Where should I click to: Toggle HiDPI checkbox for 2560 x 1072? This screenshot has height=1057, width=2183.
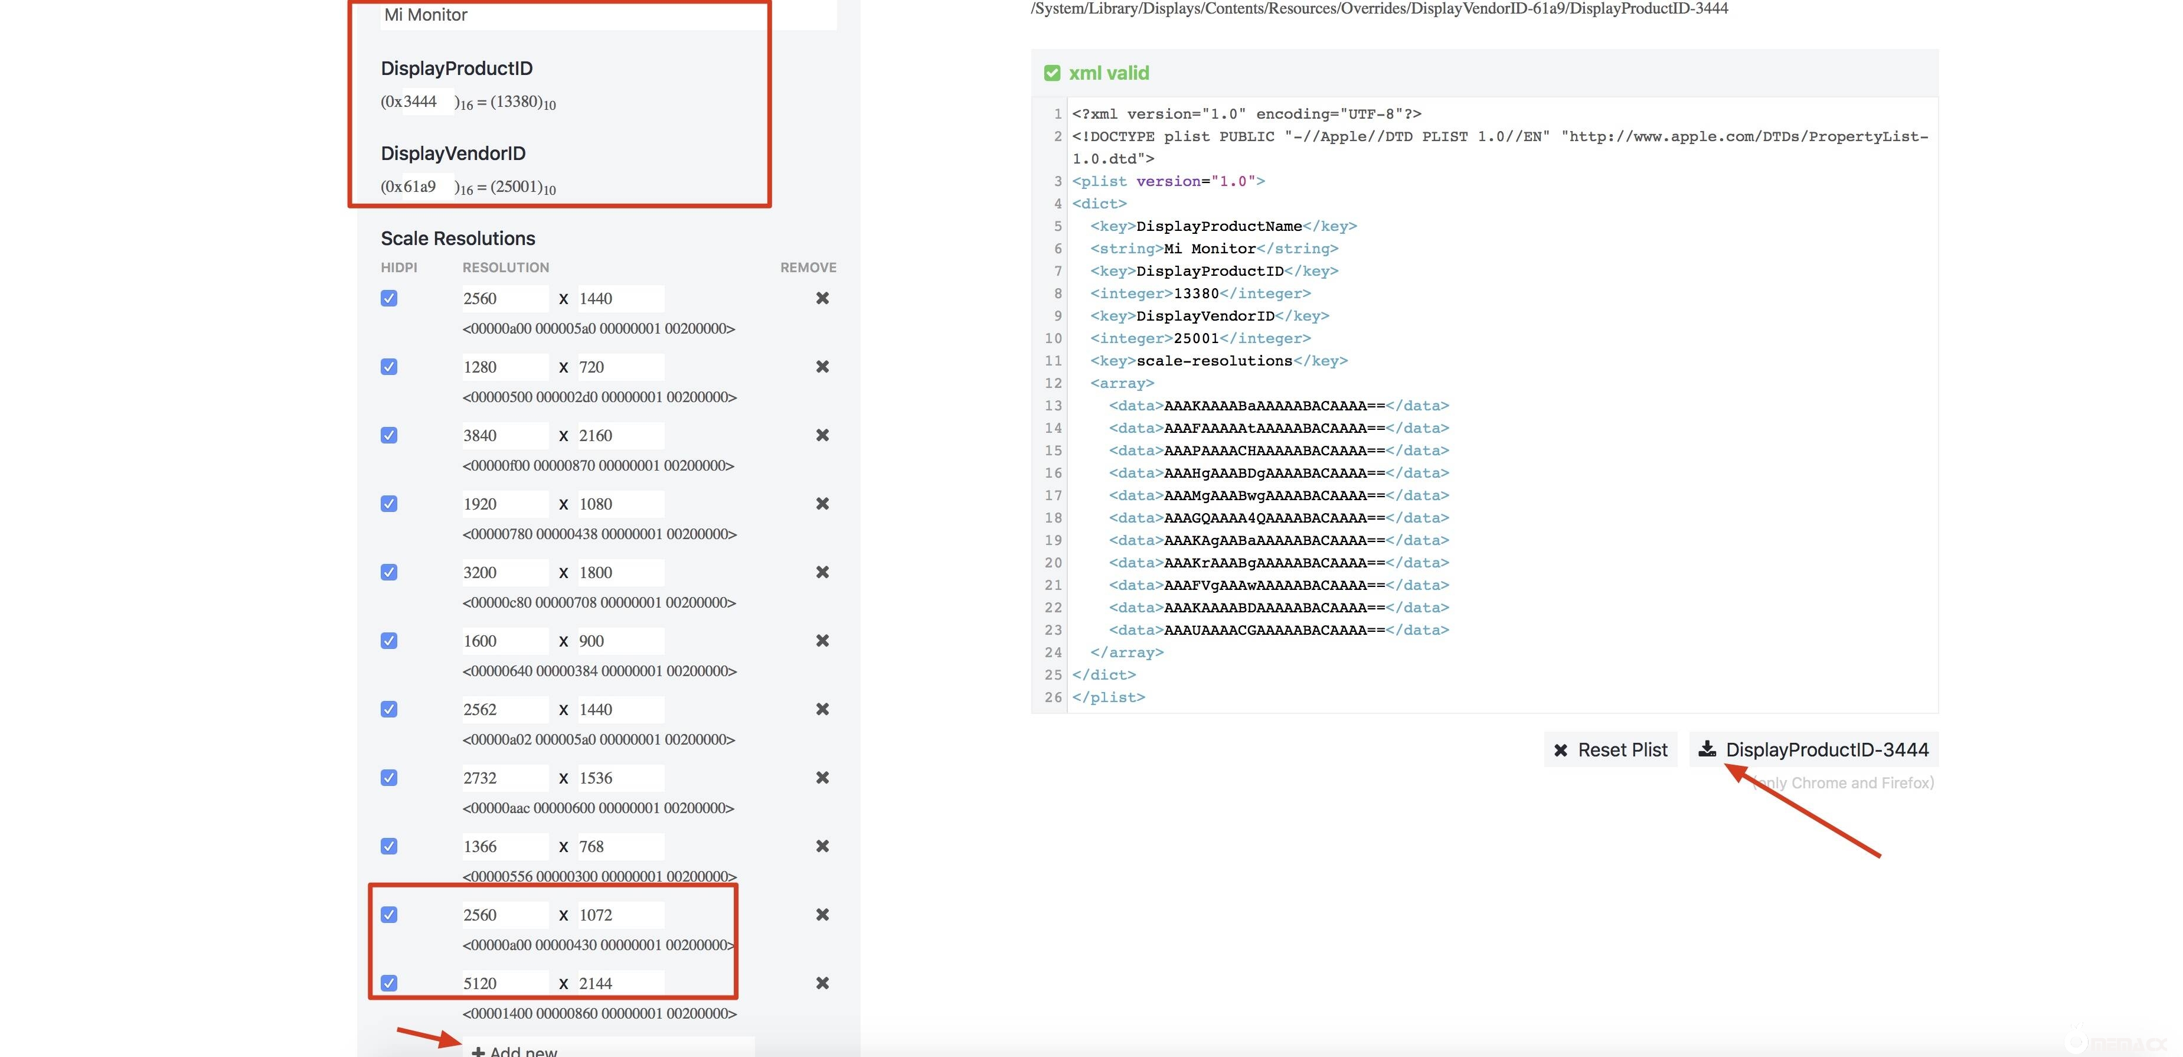tap(389, 915)
